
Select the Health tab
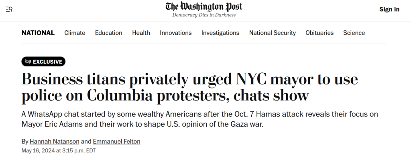(x=141, y=33)
